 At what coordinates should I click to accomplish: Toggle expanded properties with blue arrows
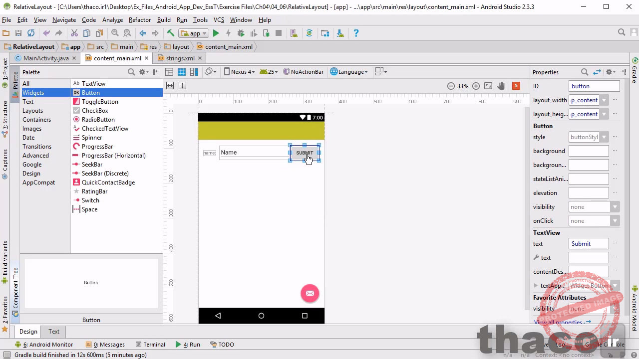point(597,72)
